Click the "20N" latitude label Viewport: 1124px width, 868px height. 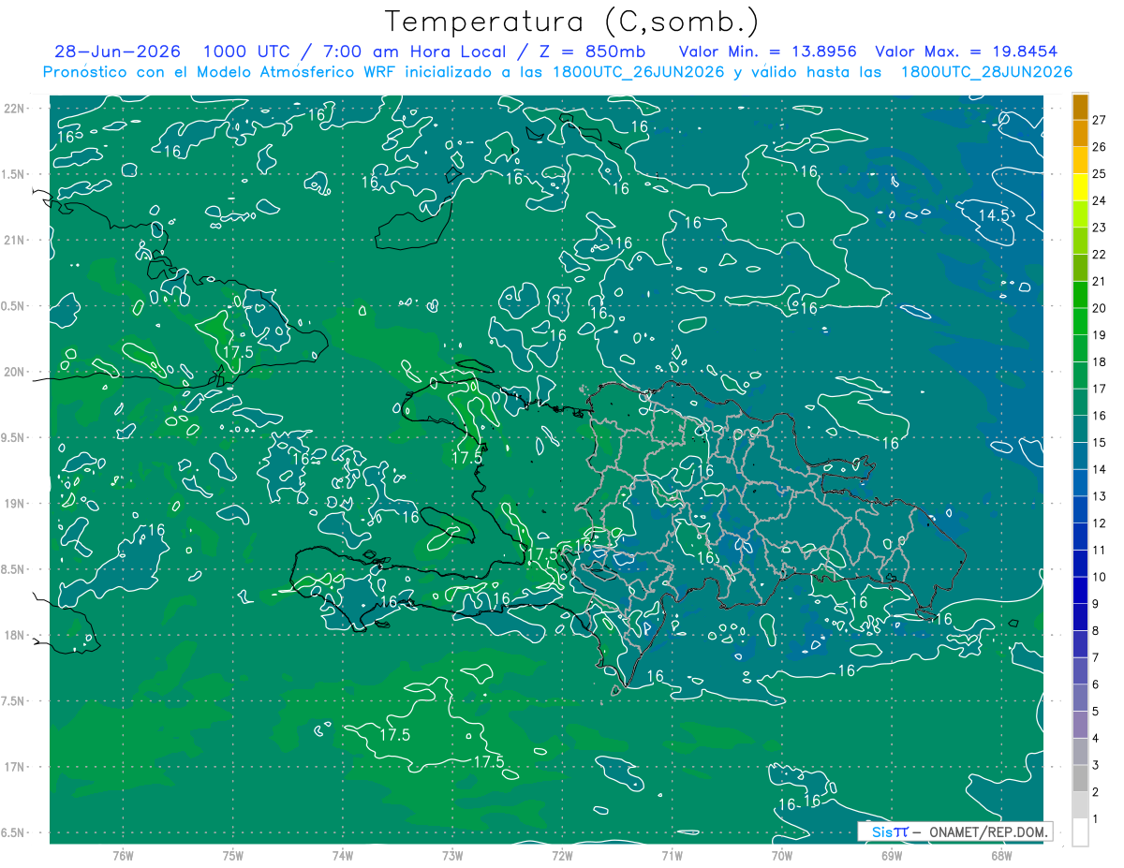pos(15,372)
